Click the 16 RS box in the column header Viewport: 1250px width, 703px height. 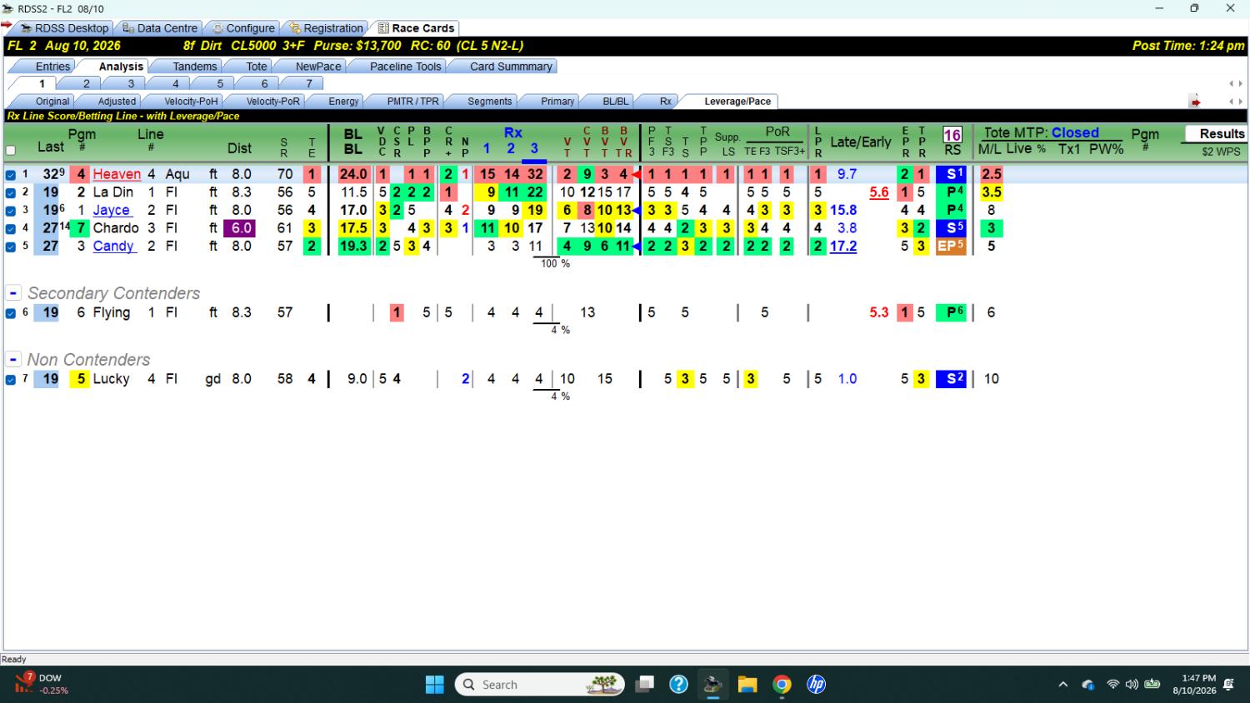[952, 135]
